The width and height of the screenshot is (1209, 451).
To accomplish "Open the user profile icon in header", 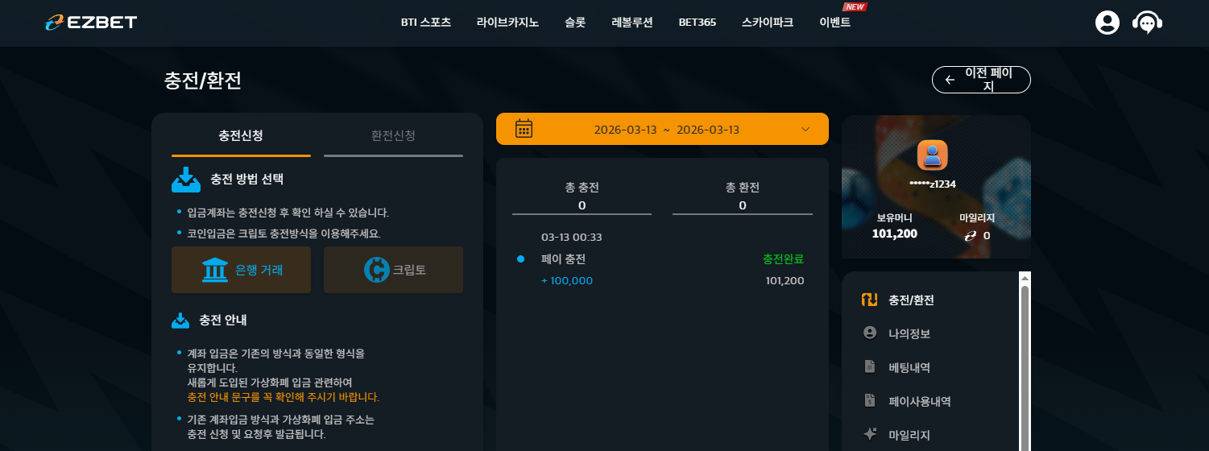I will [x=1108, y=23].
